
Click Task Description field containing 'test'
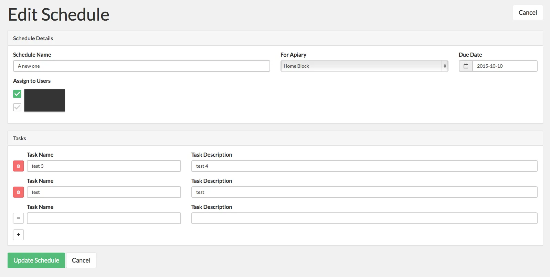point(364,192)
